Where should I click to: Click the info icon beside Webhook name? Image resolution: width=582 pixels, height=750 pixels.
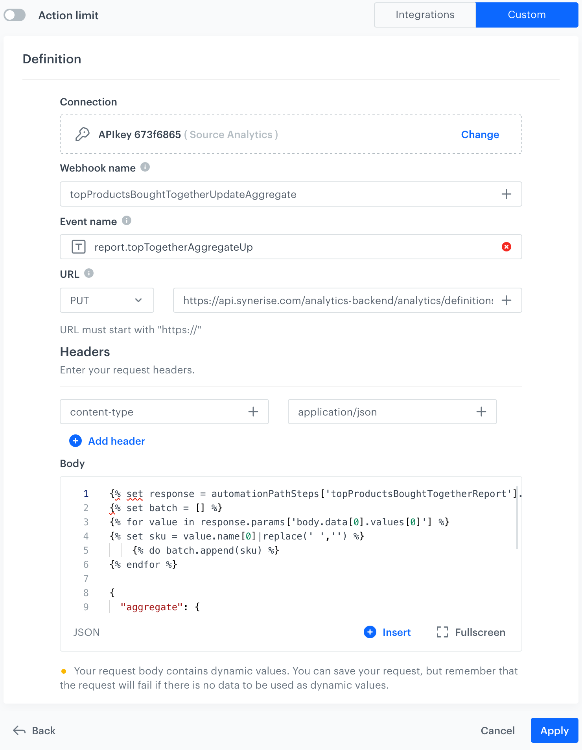click(x=145, y=167)
